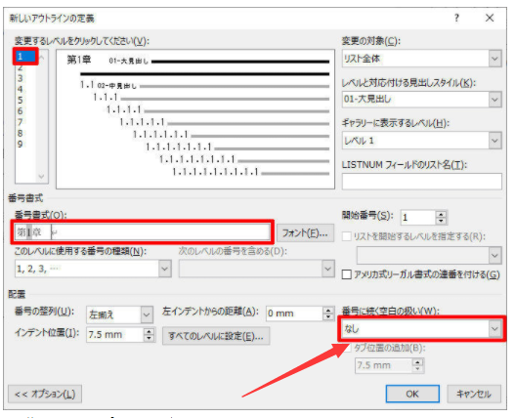Click level list scroll up arrow
The image size is (515, 418).
tap(42, 58)
